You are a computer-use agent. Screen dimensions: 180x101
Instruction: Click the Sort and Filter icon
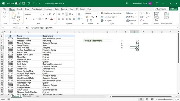tap(147, 13)
